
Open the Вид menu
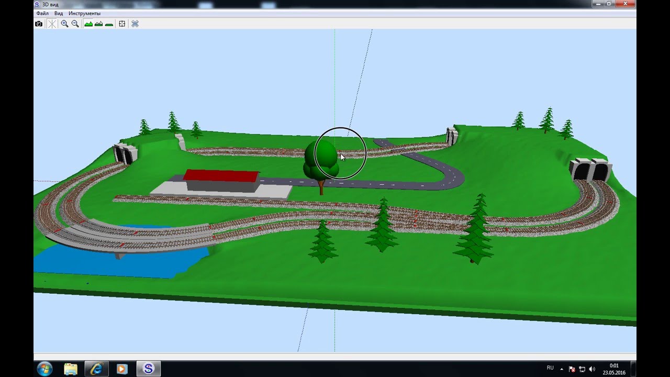(59, 13)
